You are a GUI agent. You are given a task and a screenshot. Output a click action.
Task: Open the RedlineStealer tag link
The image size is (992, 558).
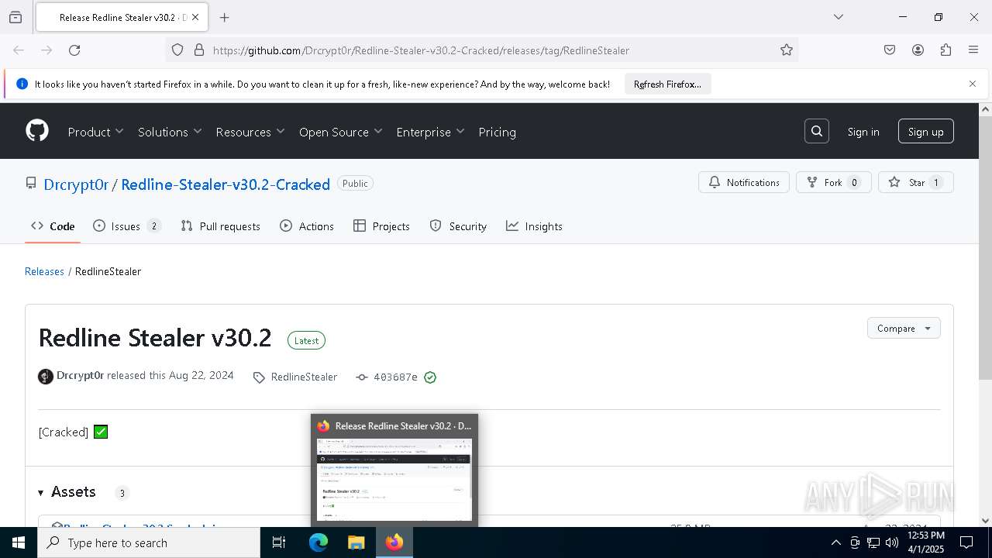296,377
